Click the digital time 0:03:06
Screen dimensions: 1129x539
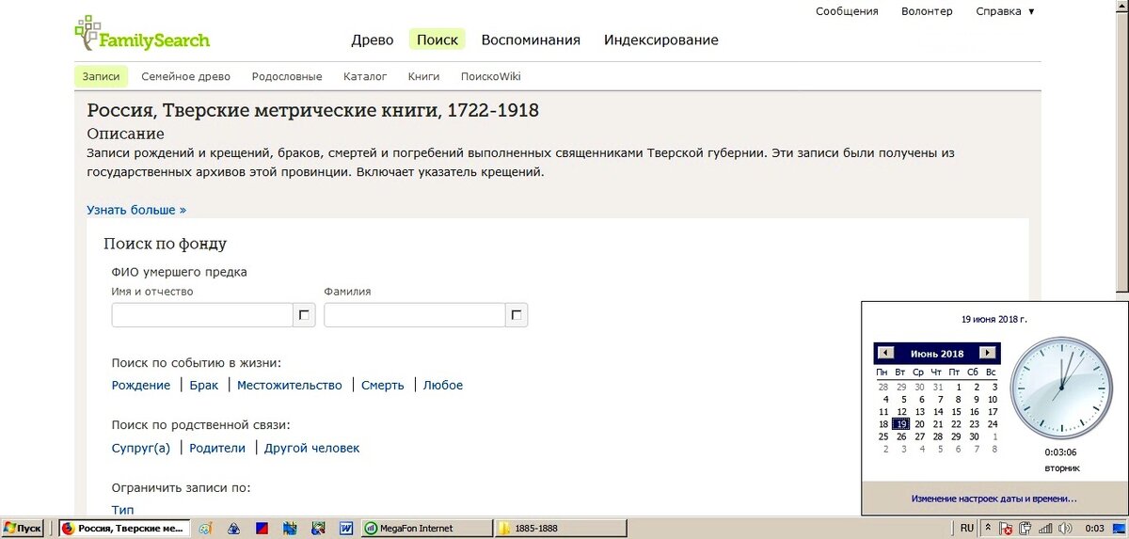point(1061,453)
